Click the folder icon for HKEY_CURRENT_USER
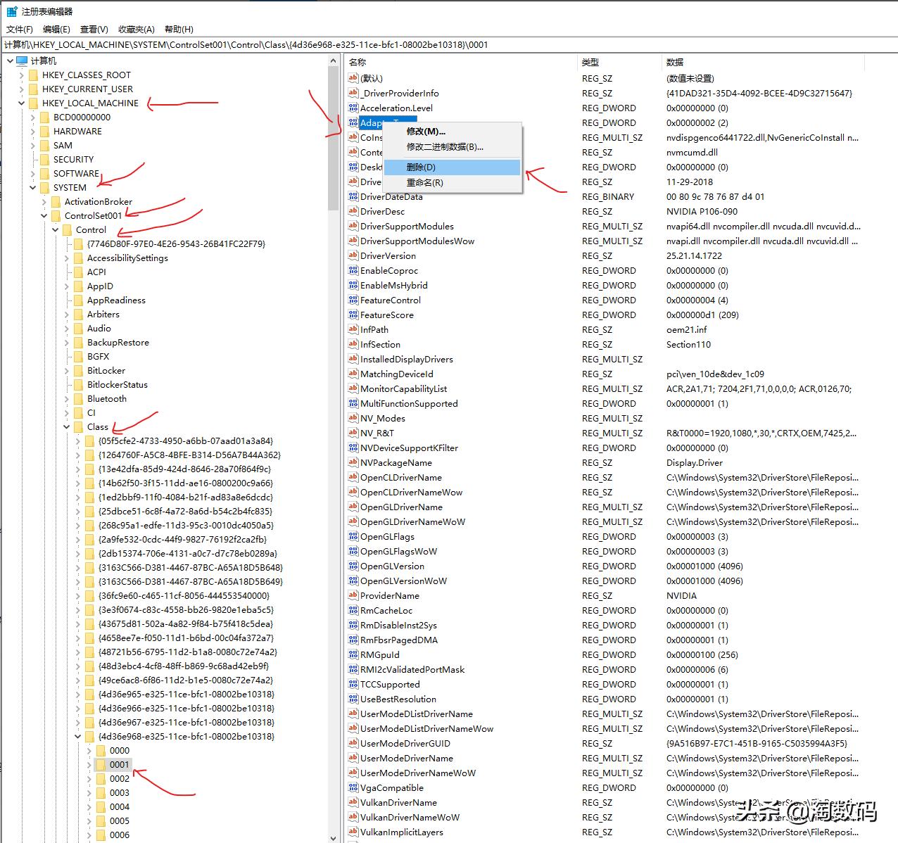Viewport: 898px width, 843px height. click(x=32, y=89)
